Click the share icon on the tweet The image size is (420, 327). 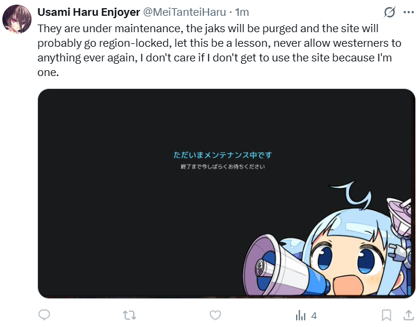click(409, 315)
